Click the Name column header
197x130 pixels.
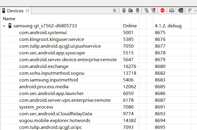9,19
